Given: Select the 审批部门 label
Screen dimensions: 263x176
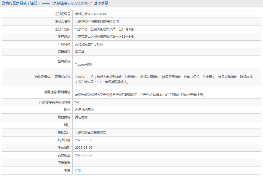Looking at the screenshot, I should coord(64,132).
